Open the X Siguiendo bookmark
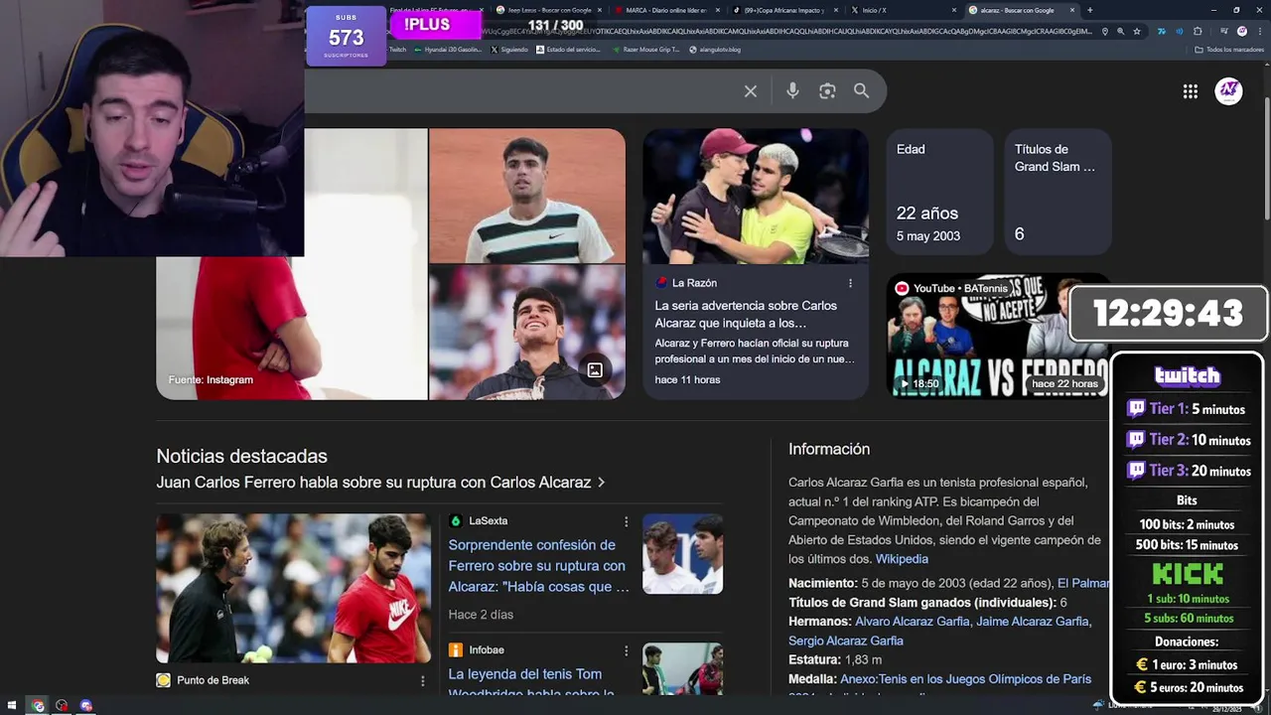The image size is (1271, 715). pyautogui.click(x=510, y=50)
